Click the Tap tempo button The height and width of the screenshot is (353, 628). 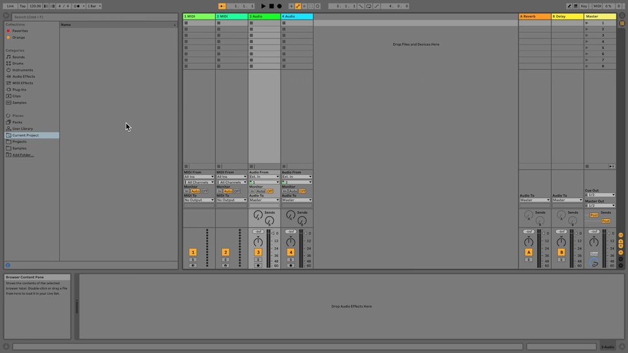(22, 6)
